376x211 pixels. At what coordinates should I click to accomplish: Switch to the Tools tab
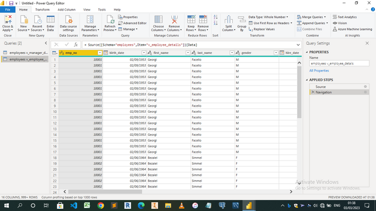click(x=102, y=9)
